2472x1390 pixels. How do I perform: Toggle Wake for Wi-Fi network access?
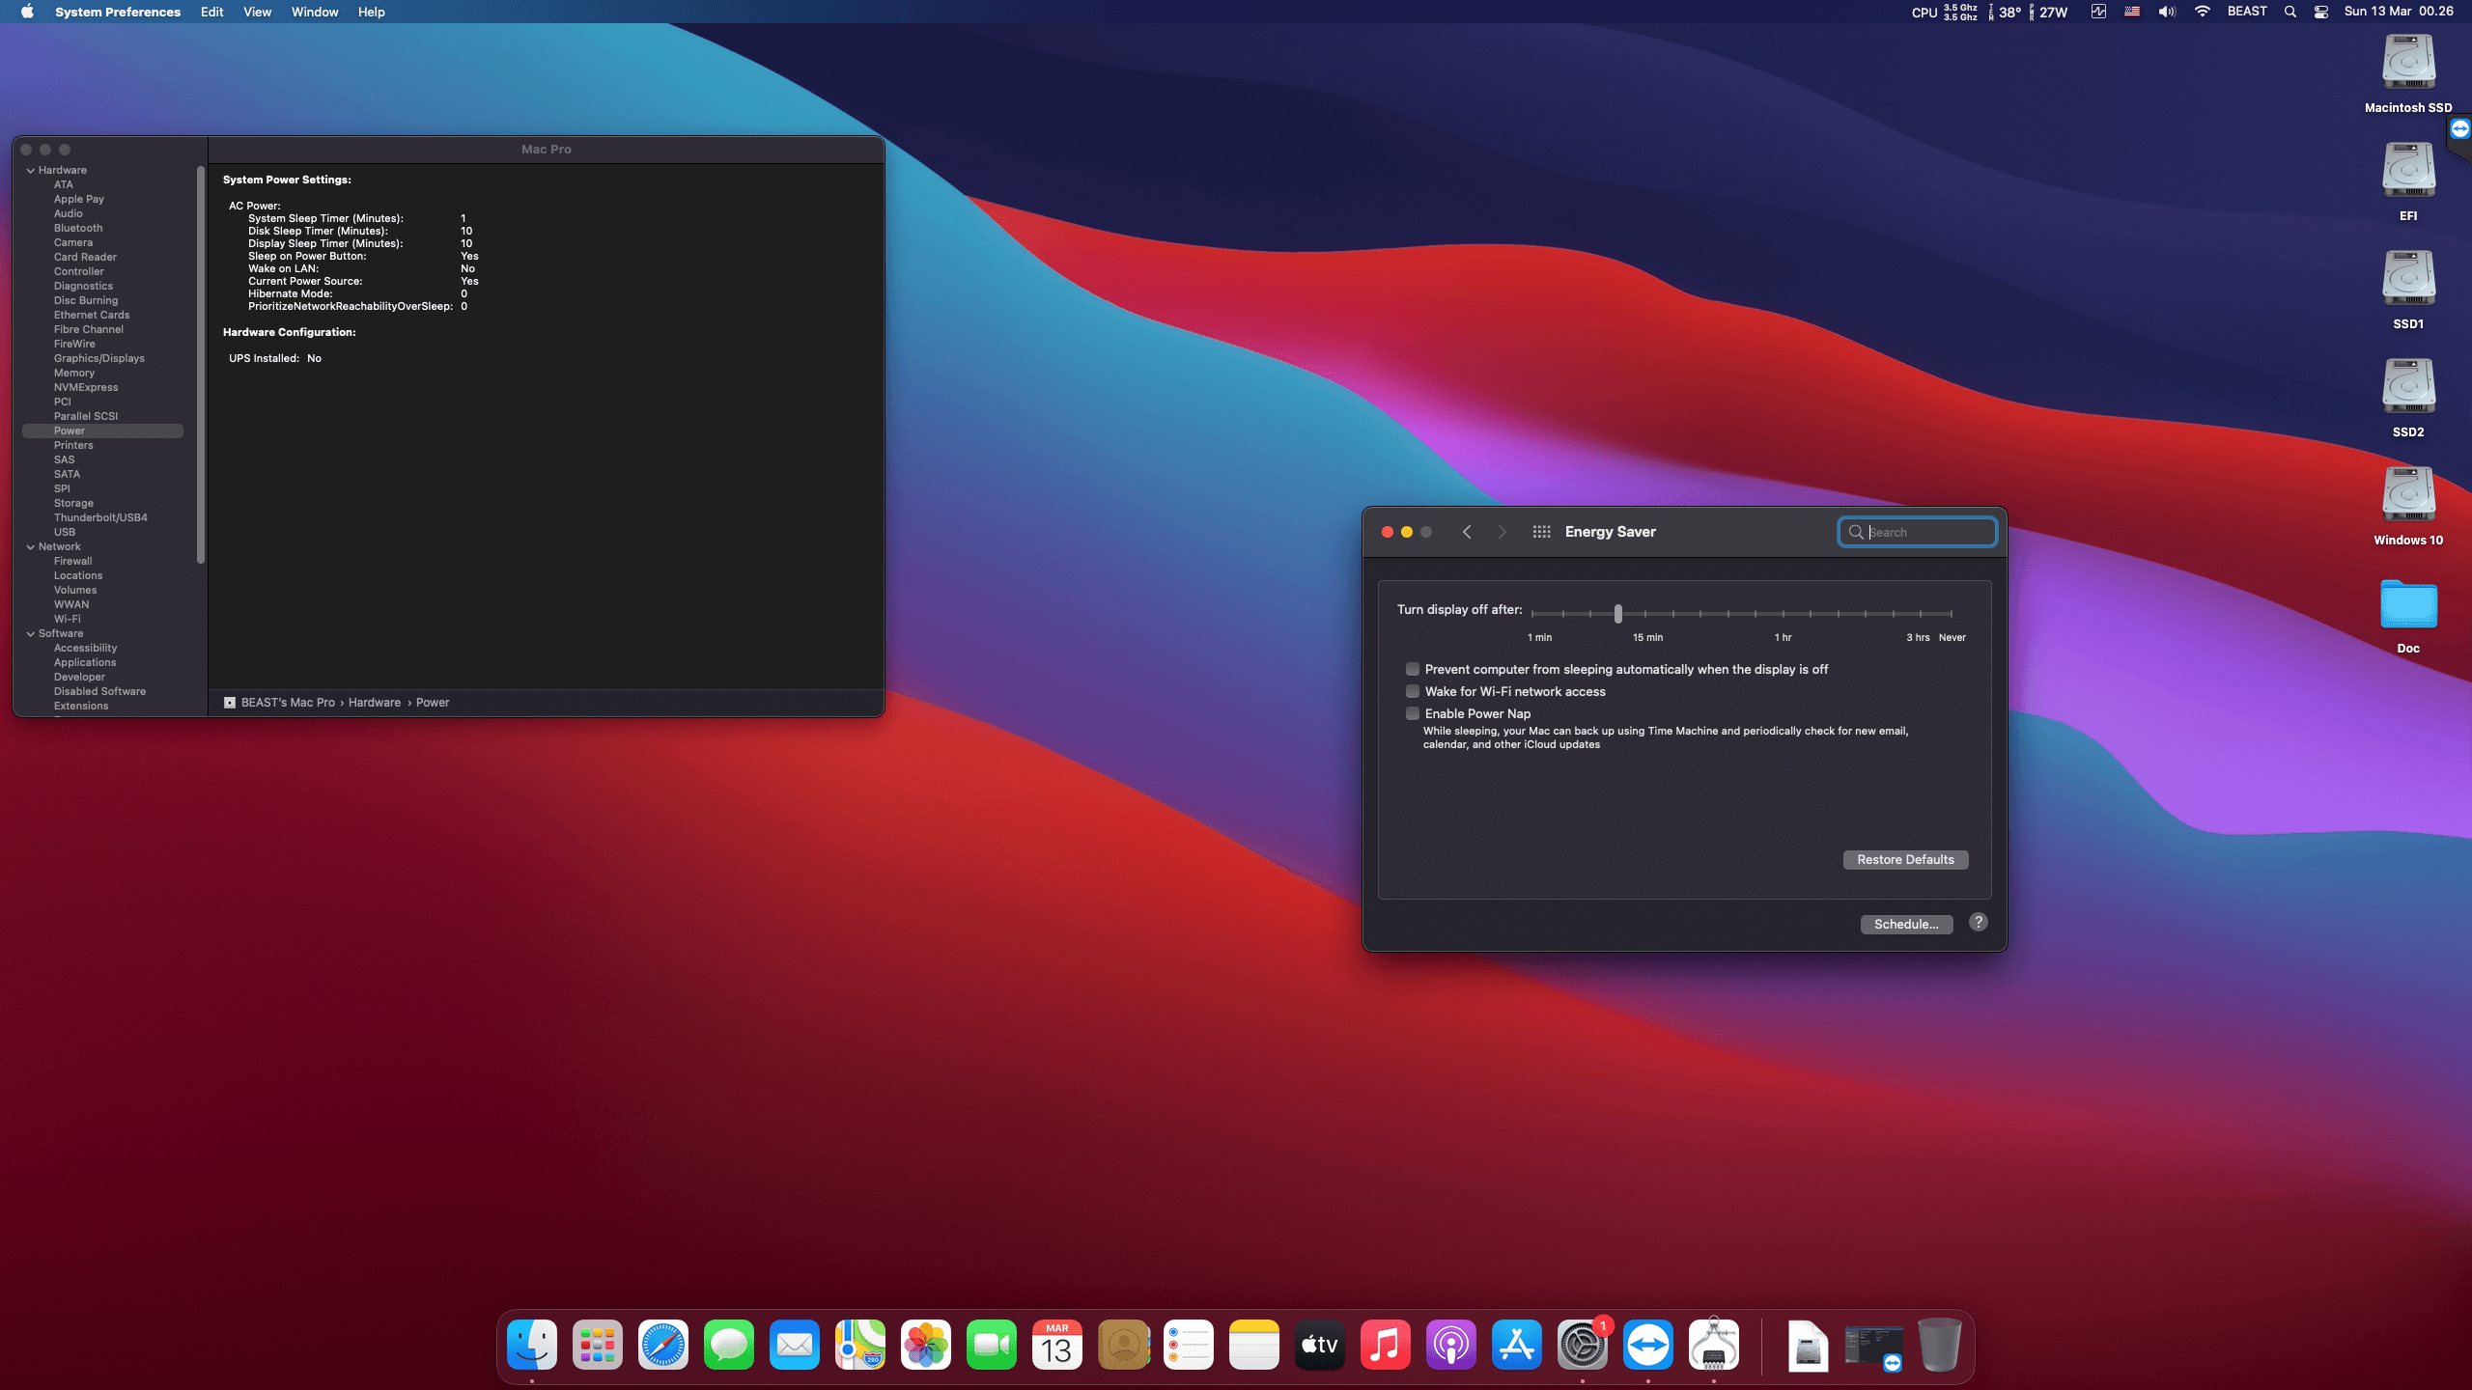pyautogui.click(x=1413, y=691)
